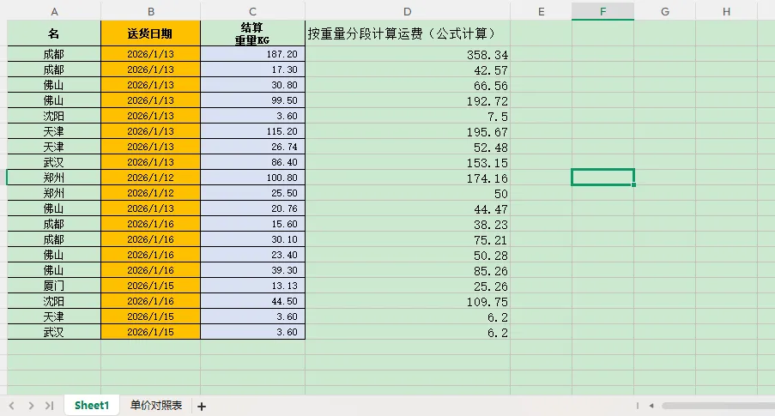Select cell with weight 26.74
The image size is (775, 416).
(x=252, y=147)
